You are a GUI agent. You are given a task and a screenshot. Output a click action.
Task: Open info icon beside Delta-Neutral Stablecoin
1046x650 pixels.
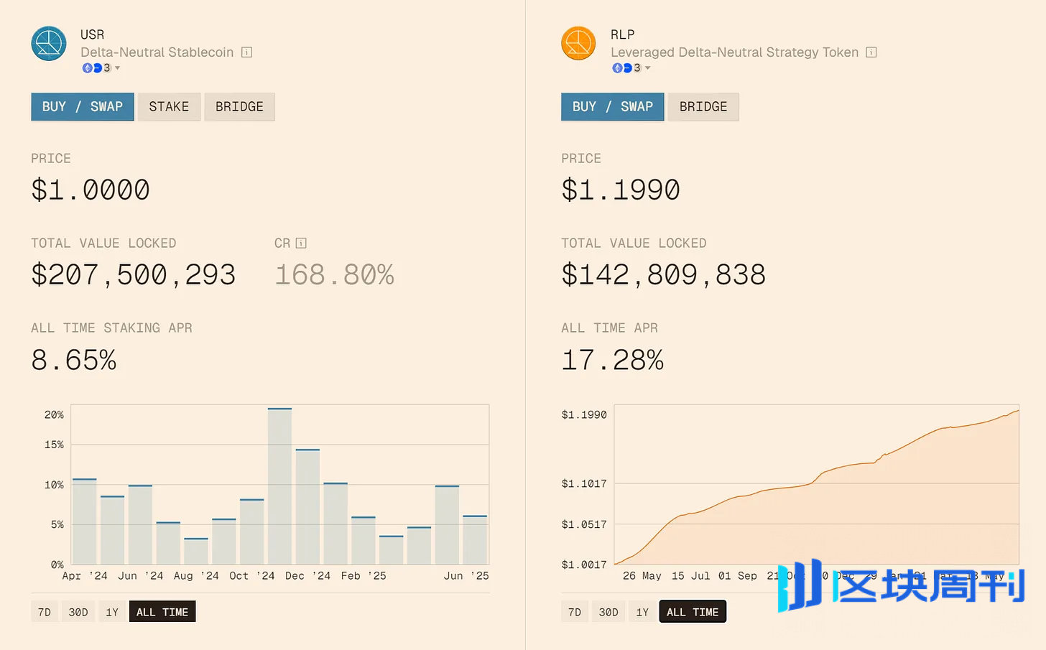pyautogui.click(x=246, y=52)
